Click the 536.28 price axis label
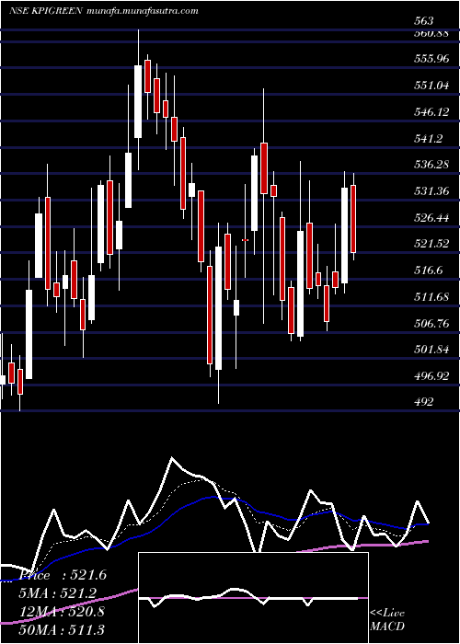The width and height of the screenshot is (460, 644). pyautogui.click(x=432, y=165)
